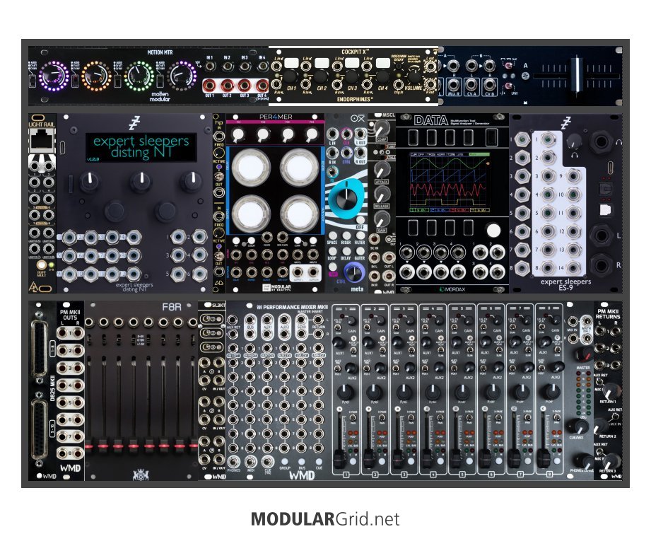Click the molten modular logo
This screenshot has width=651, height=534.
(x=160, y=97)
